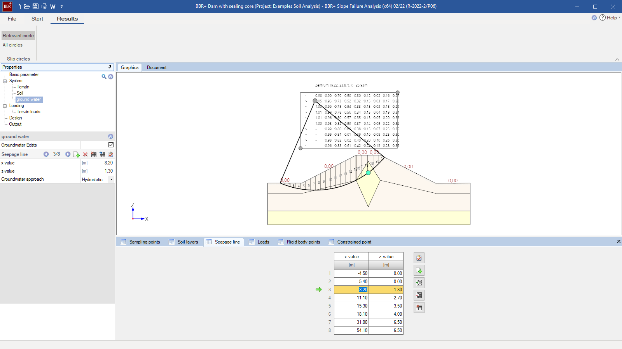Open a project with the folder icon

(27, 7)
